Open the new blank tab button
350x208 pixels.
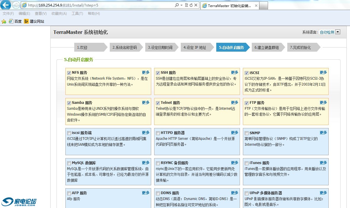point(263,6)
